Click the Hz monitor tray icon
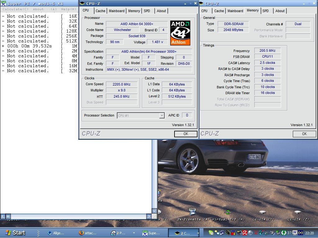The image size is (318, 238). [x=295, y=233]
